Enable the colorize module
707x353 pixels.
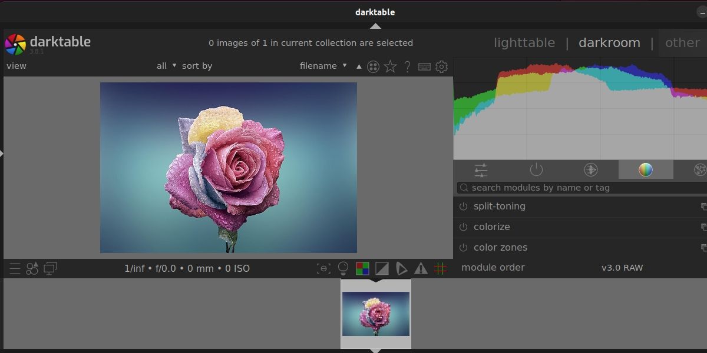[465, 227]
